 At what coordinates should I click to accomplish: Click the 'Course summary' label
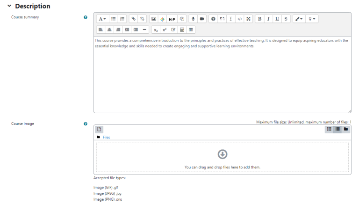coord(25,17)
